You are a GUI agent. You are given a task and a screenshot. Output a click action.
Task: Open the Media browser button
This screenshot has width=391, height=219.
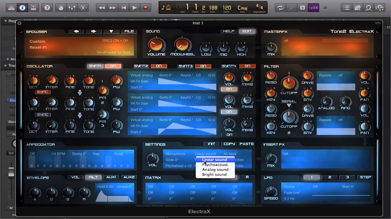click(379, 8)
